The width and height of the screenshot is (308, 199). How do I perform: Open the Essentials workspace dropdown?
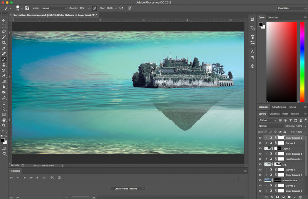(291, 8)
